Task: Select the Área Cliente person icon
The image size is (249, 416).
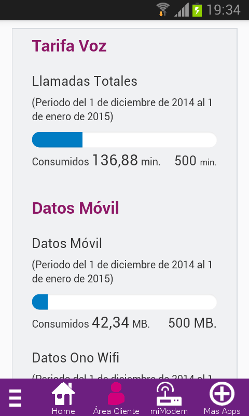Action: point(116,394)
